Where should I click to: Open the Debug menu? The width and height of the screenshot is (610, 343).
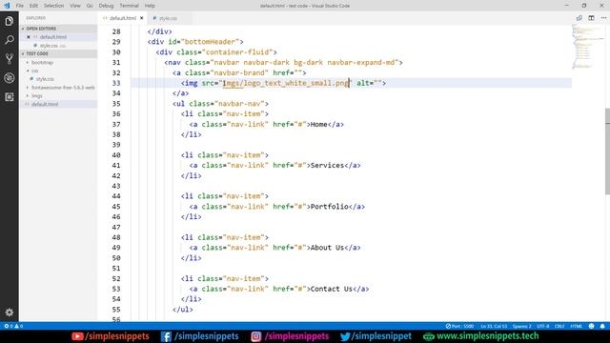click(x=106, y=6)
